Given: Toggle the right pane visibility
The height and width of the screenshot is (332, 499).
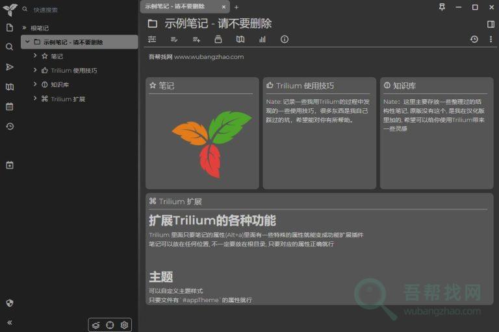Looking at the screenshot, I should (x=491, y=24).
